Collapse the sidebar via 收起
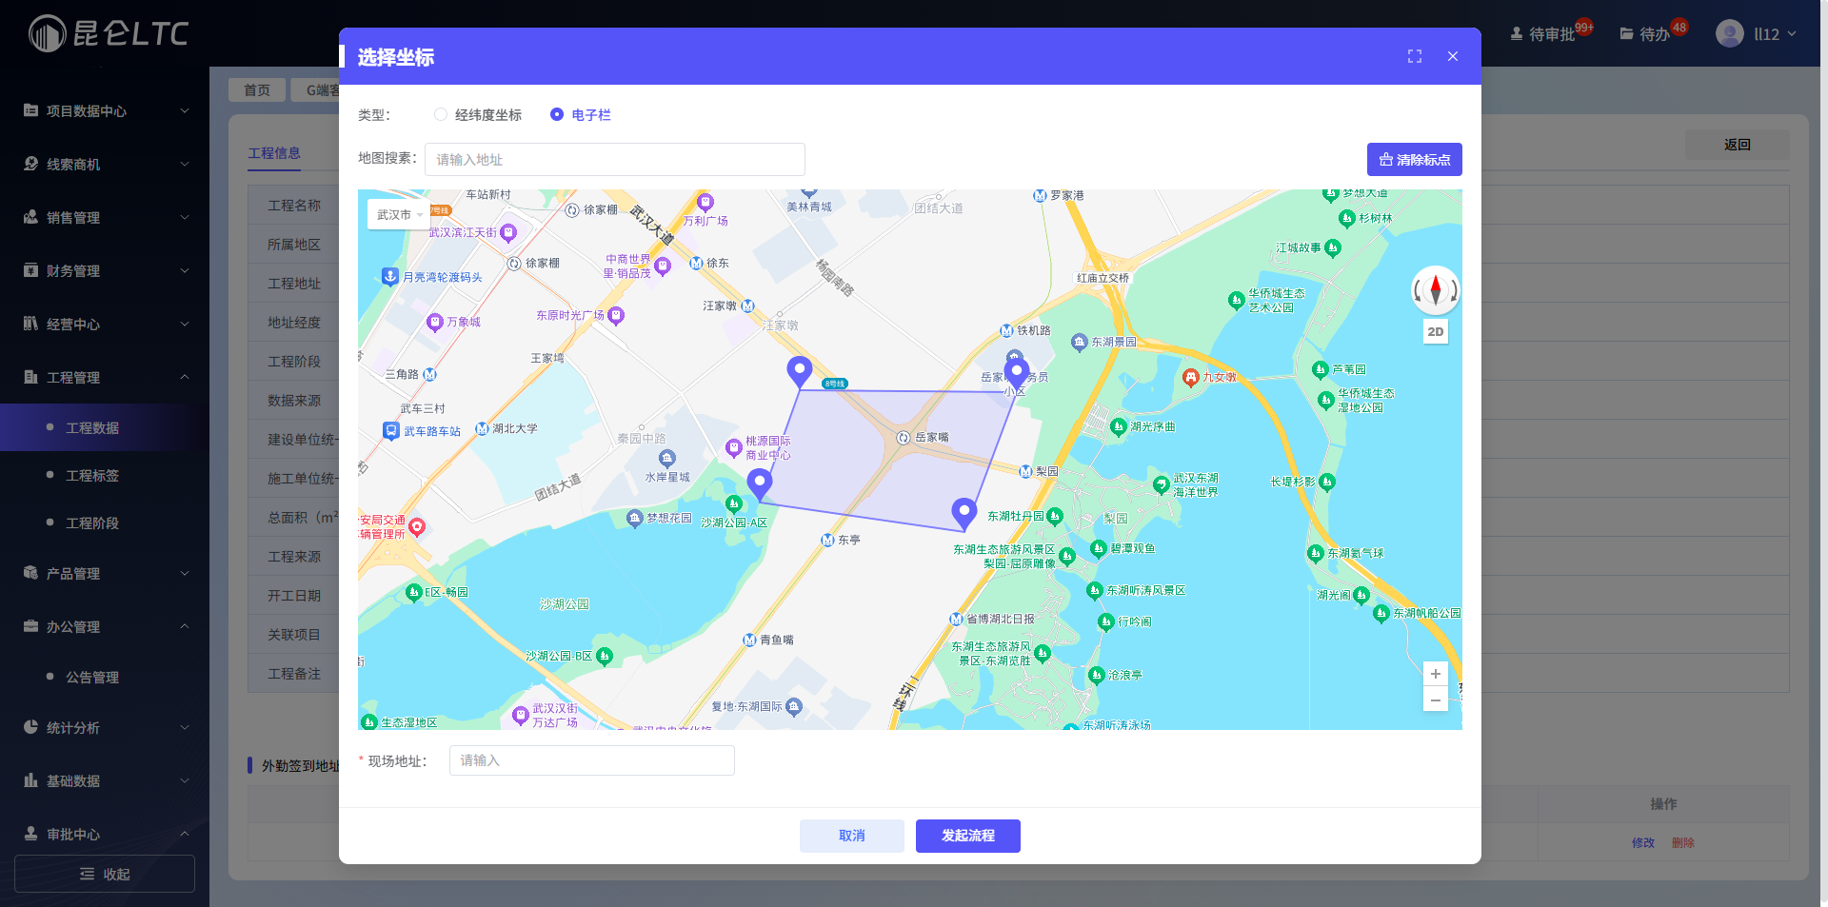The image size is (1828, 907). point(103,873)
